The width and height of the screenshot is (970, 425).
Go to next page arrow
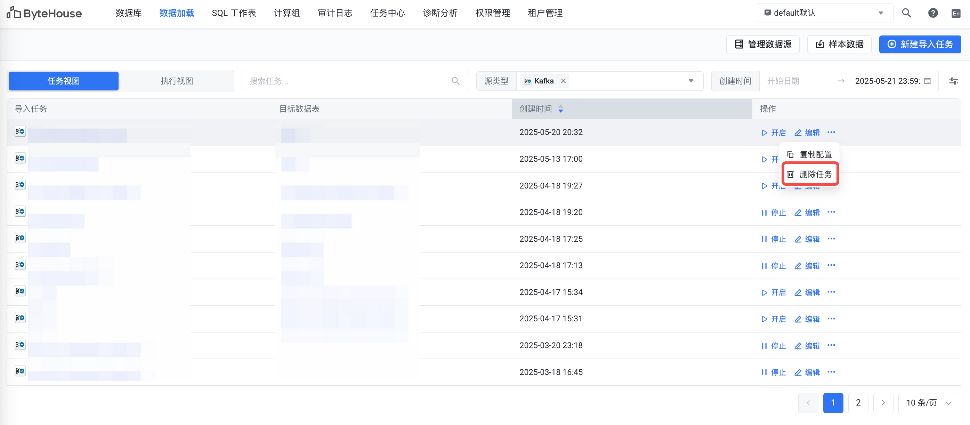[x=883, y=403]
